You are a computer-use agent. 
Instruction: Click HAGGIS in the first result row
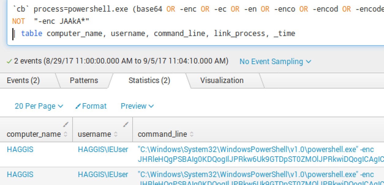20,150
